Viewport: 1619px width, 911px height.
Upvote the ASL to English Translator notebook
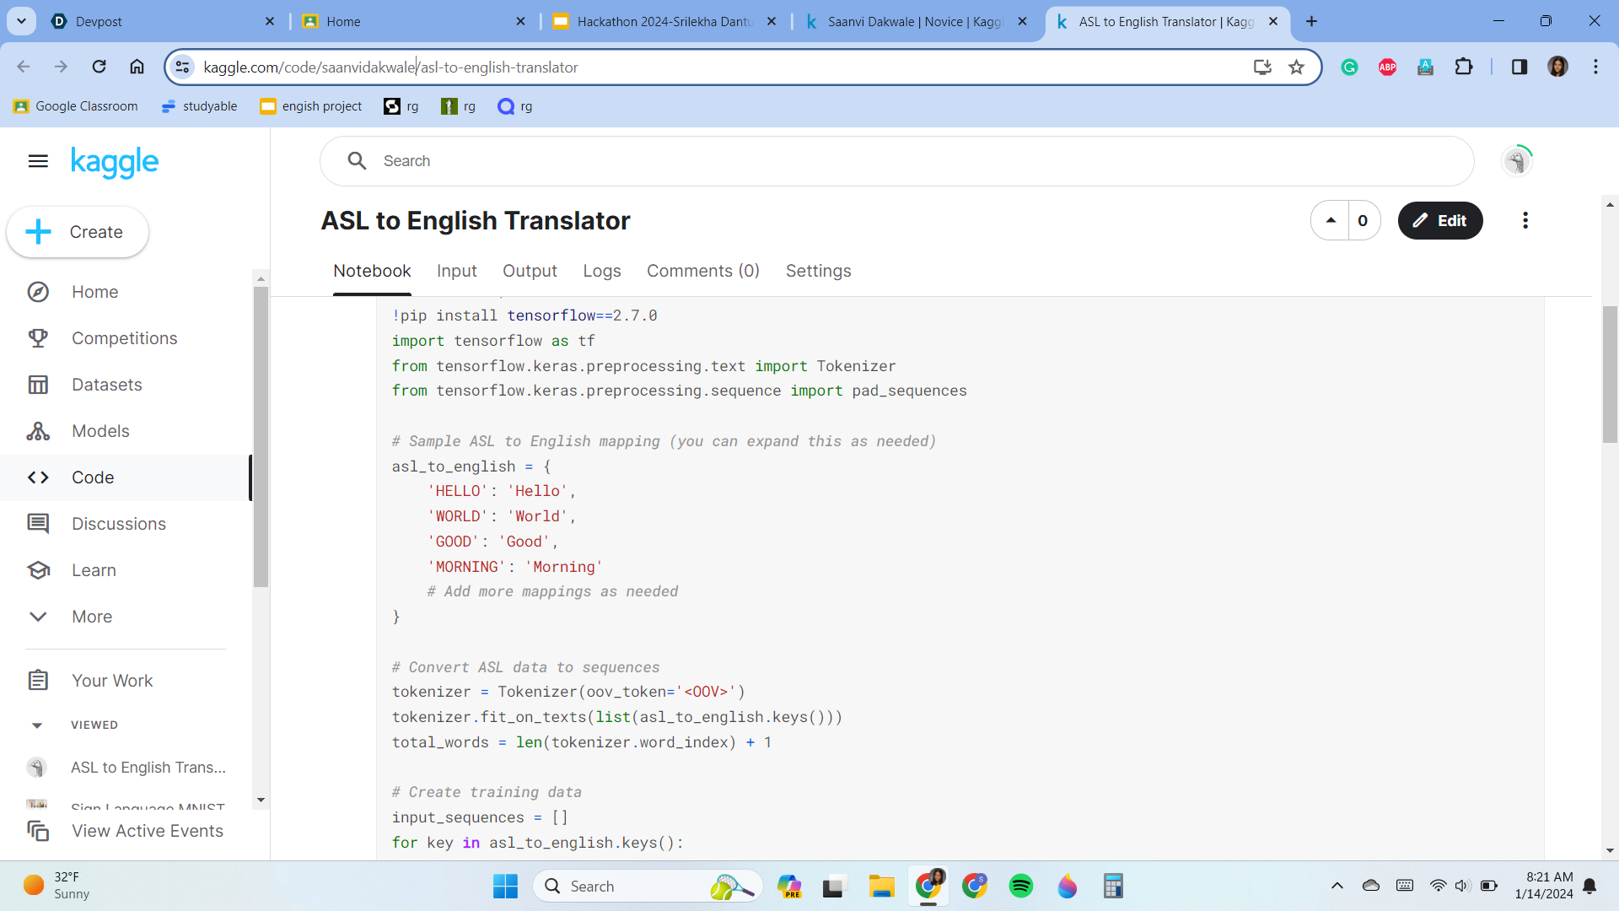1331,221
